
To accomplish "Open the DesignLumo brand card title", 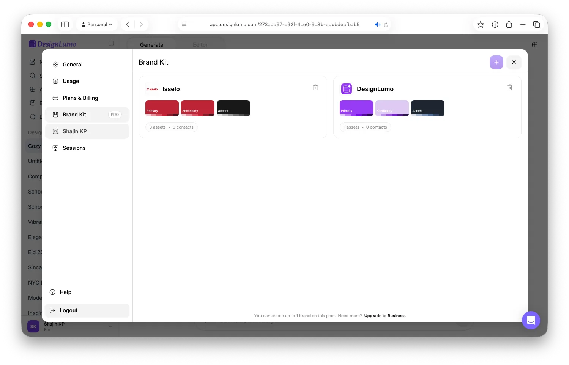I will 375,89.
